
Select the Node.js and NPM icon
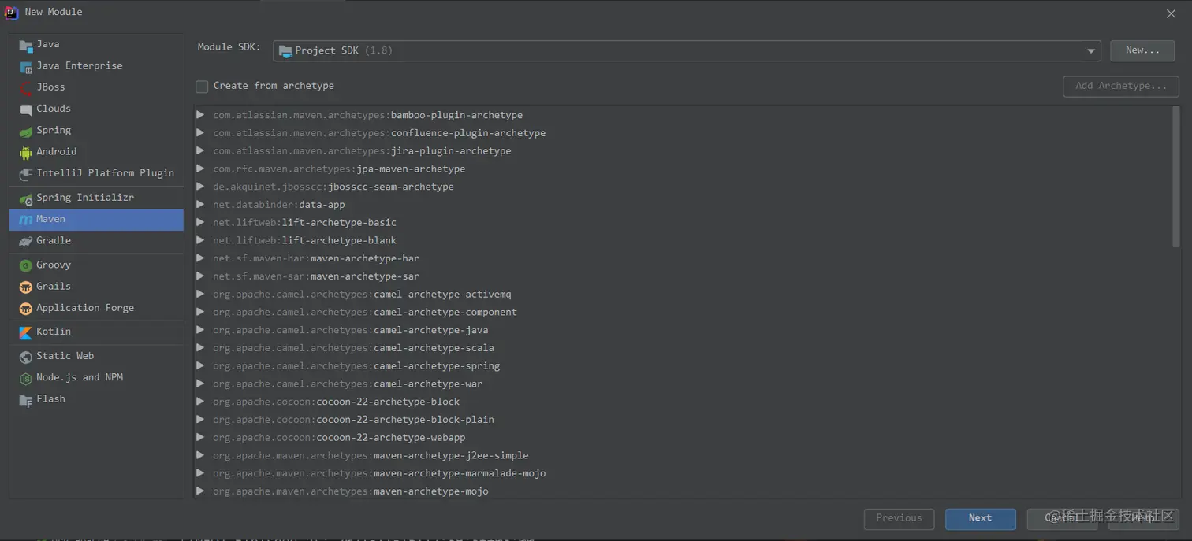pyautogui.click(x=26, y=378)
